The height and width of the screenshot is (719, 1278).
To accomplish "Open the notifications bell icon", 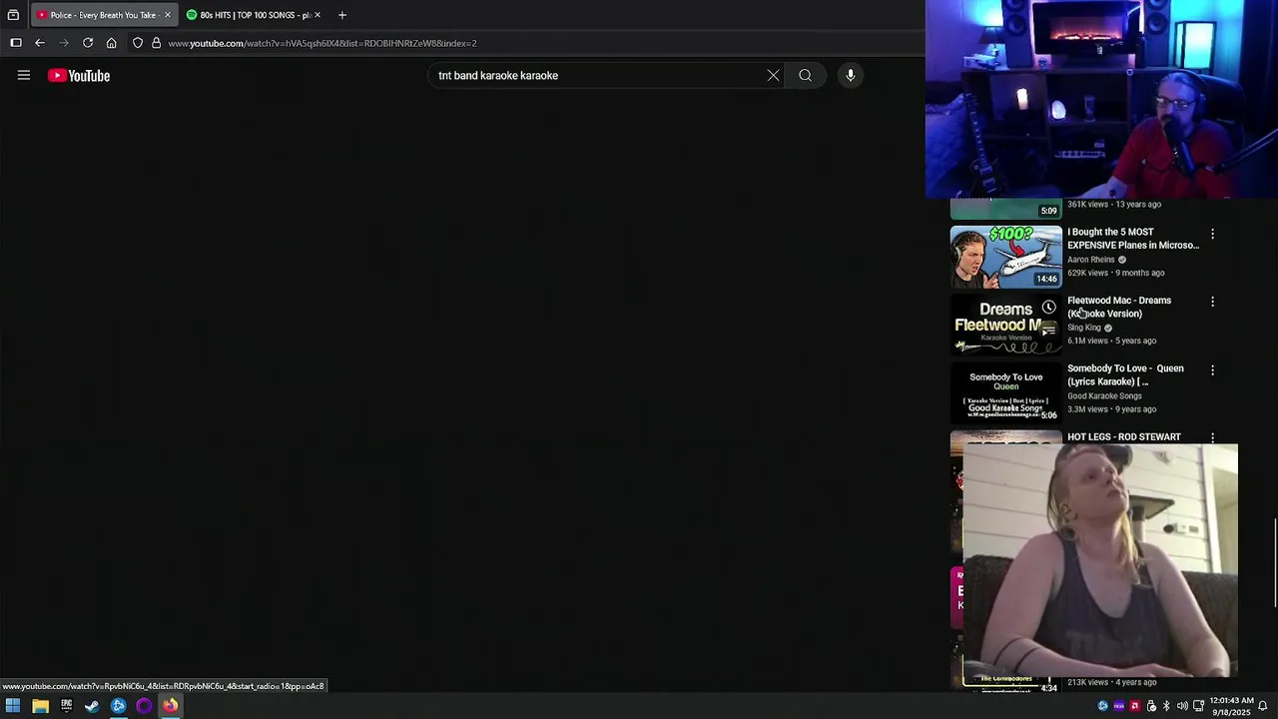I will (1263, 706).
